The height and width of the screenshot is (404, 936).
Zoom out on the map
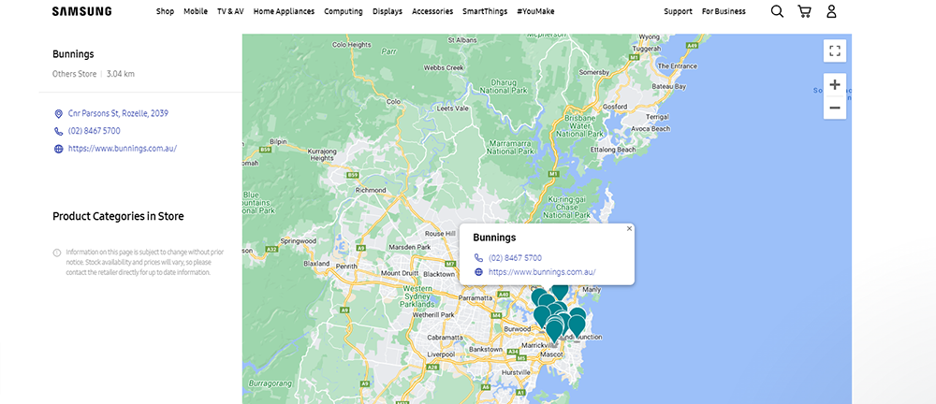click(835, 108)
